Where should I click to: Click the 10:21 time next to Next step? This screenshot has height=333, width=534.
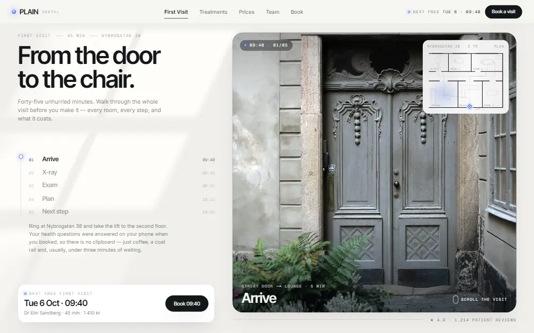pos(208,212)
